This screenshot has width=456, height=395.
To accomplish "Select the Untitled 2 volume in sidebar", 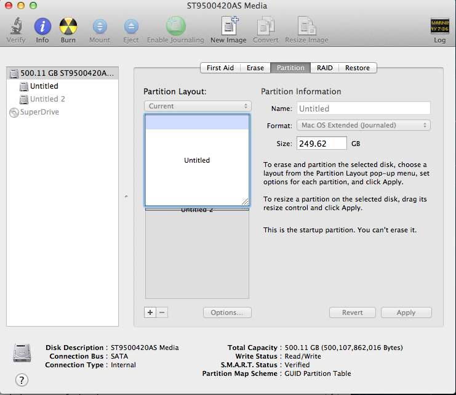I will tap(62, 99).
